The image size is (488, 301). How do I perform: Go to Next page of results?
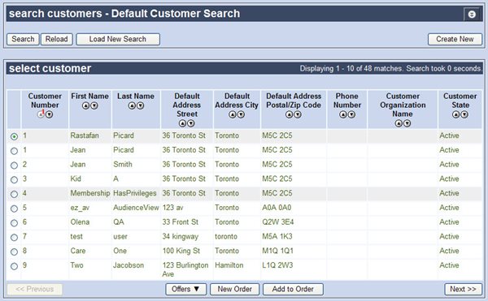tap(464, 289)
